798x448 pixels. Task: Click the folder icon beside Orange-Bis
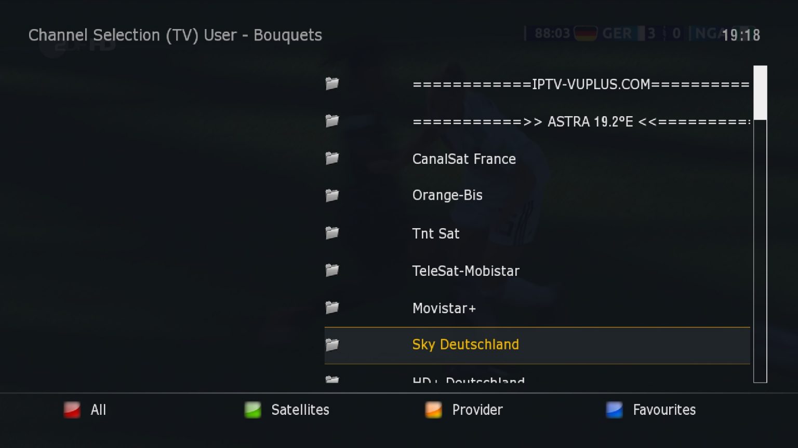pos(332,195)
